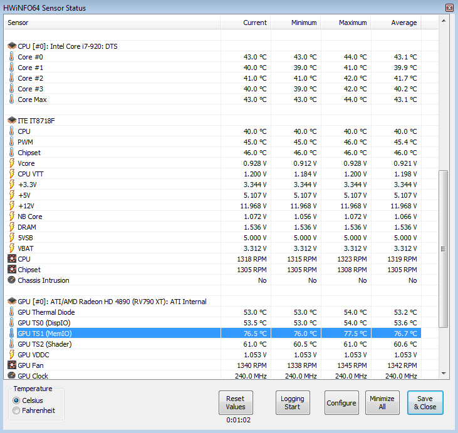
Task: Click the lightning bolt icon beside +5V
Action: pos(12,195)
